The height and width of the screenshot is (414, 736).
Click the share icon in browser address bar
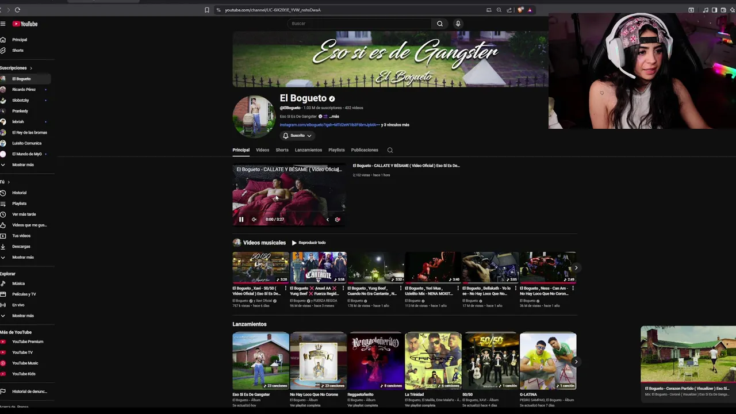[x=509, y=10]
